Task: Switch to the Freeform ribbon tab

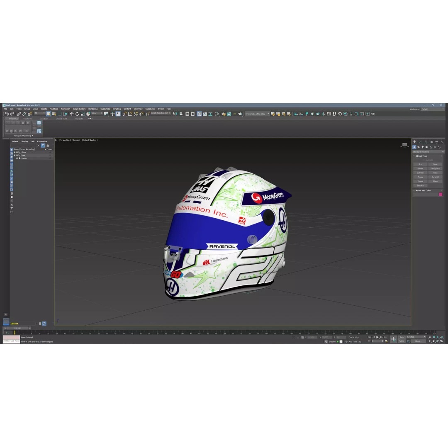Action: (27, 118)
